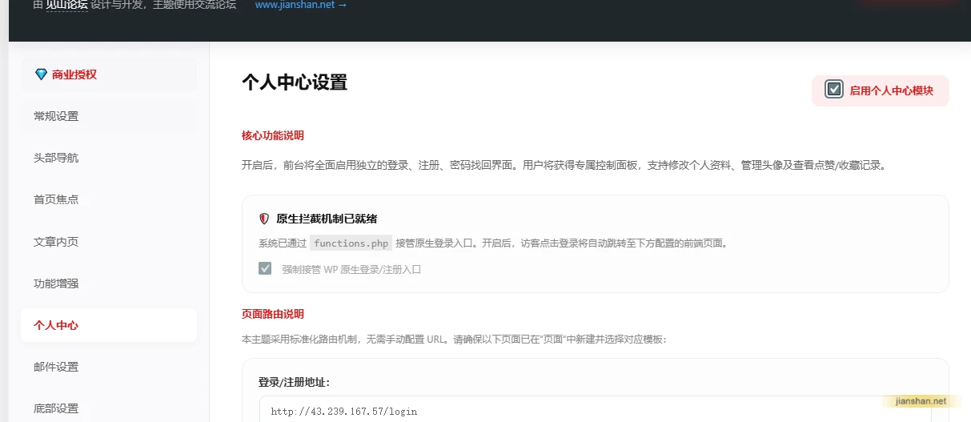Open the www.jianshan.net link
The image size is (971, 422).
click(301, 5)
